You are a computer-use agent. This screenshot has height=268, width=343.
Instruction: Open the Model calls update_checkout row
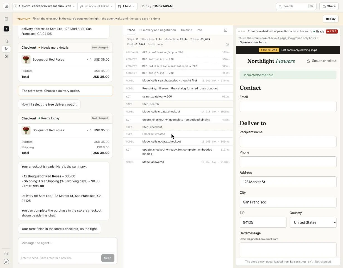(x=178, y=142)
